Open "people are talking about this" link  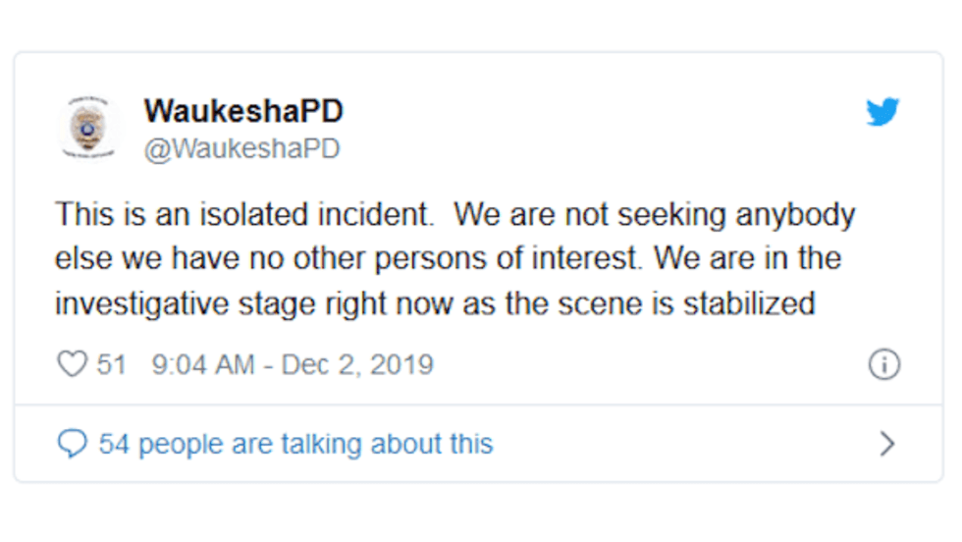(315, 444)
